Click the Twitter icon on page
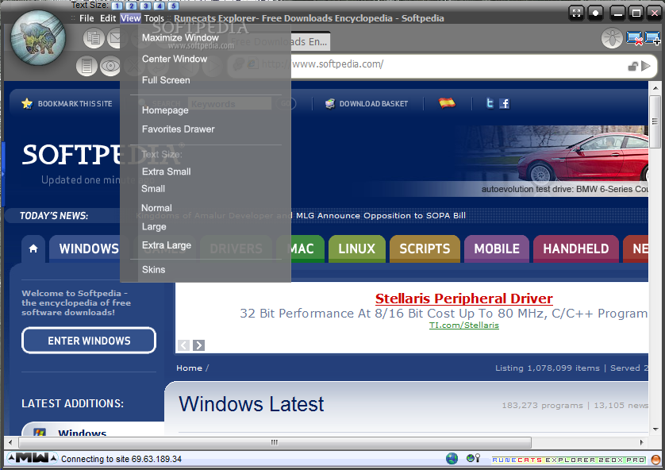 490,103
